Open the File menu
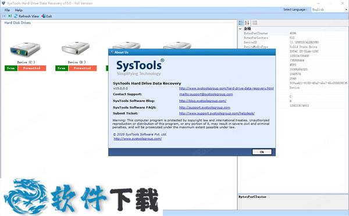The image size is (349, 216). pyautogui.click(x=7, y=10)
